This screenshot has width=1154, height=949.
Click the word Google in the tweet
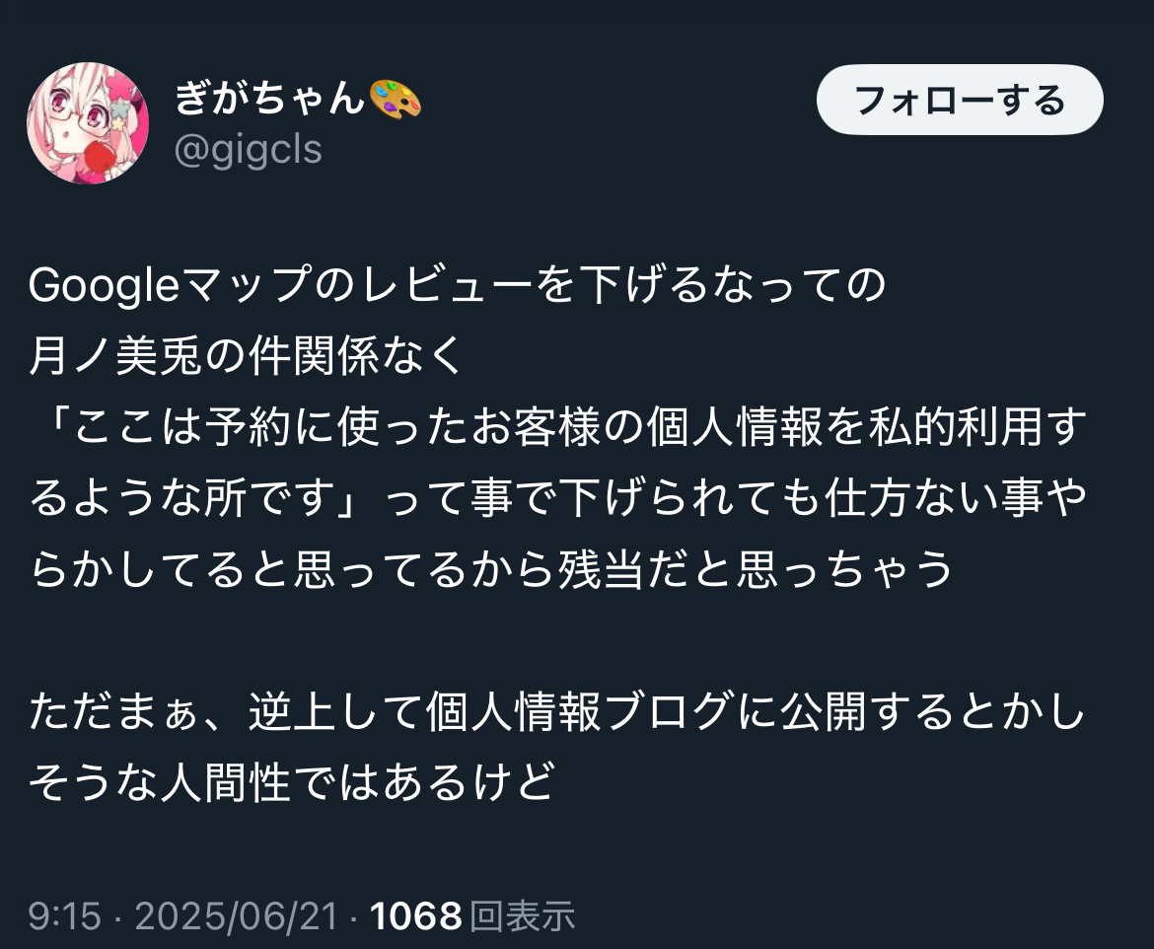tap(104, 286)
